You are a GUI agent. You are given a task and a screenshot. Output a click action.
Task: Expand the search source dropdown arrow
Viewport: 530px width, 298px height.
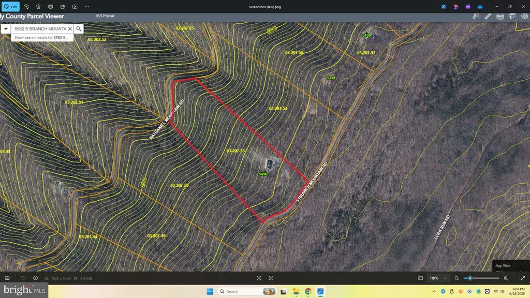tap(6, 29)
